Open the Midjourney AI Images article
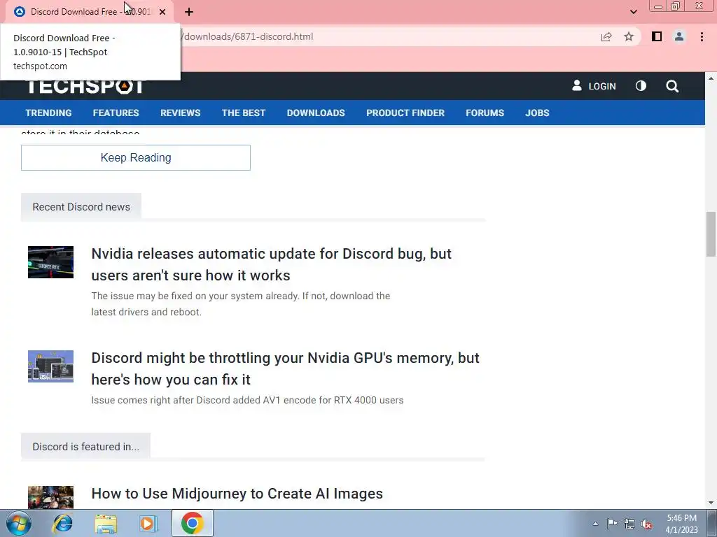 tap(237, 494)
